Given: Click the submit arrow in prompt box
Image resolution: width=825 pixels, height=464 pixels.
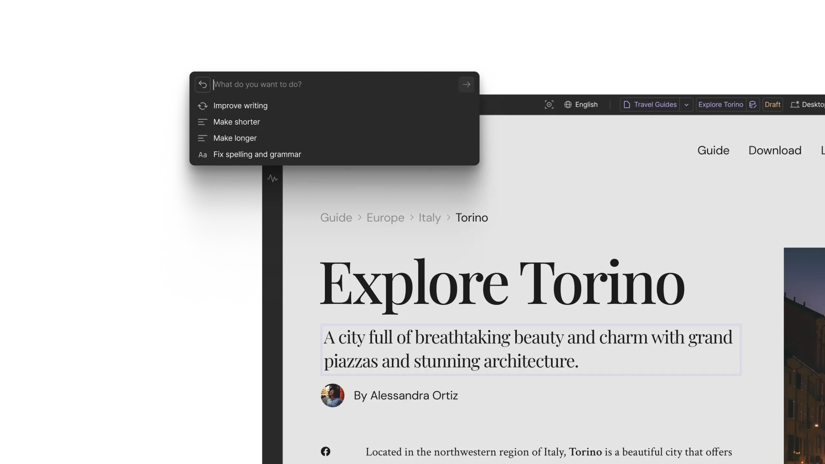Looking at the screenshot, I should pos(466,85).
